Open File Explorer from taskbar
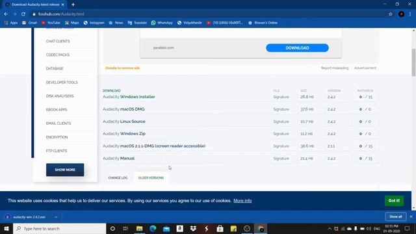This screenshot has height=234, width=416. (139, 229)
